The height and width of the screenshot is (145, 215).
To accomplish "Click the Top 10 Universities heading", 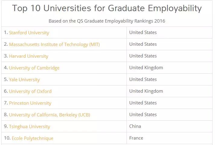I will click(x=107, y=8).
